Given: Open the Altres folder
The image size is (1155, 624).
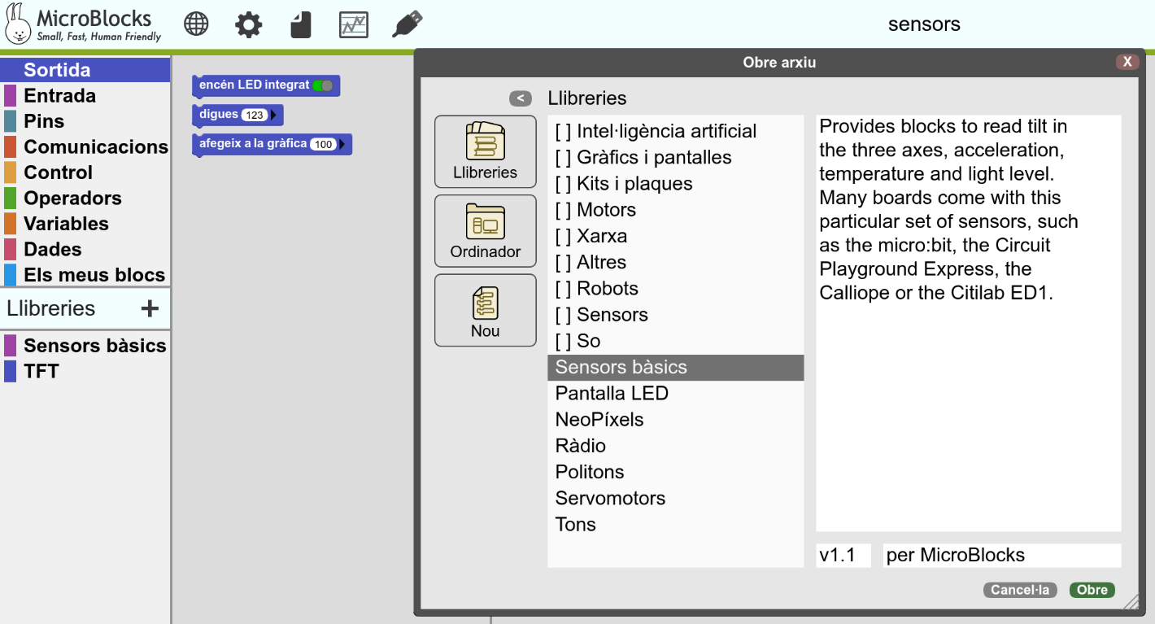Looking at the screenshot, I should tap(675, 262).
